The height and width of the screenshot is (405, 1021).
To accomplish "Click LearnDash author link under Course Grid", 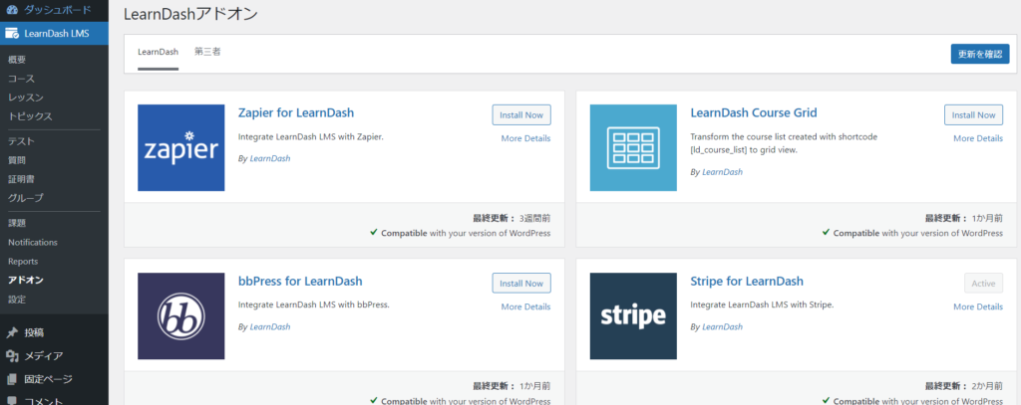I will point(722,172).
